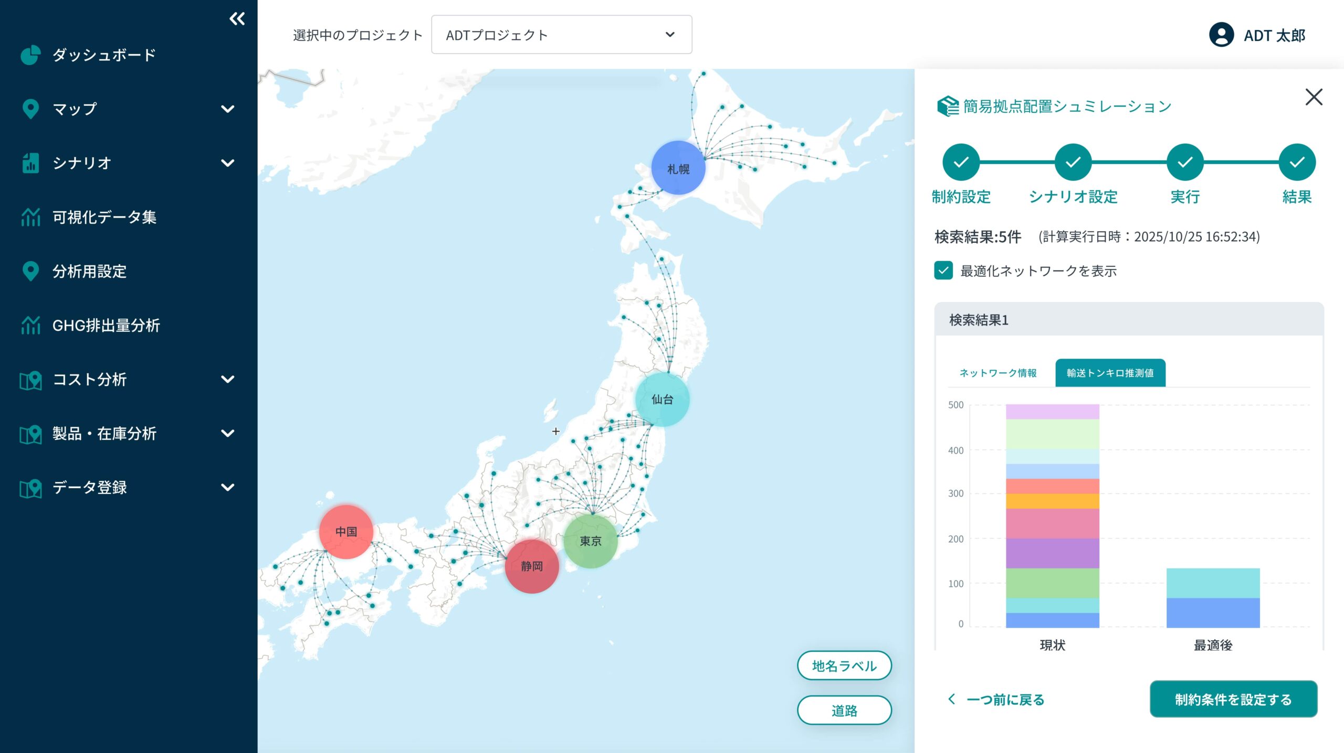The image size is (1344, 753).
Task: Expand the マップ sidebar menu
Action: pos(227,109)
